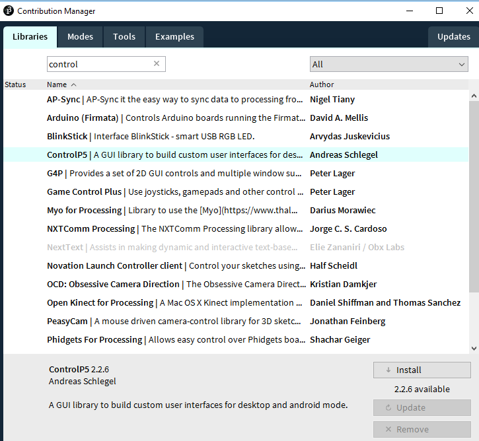Maximize the Contribution Manager window
The image size is (479, 441).
pyautogui.click(x=439, y=11)
